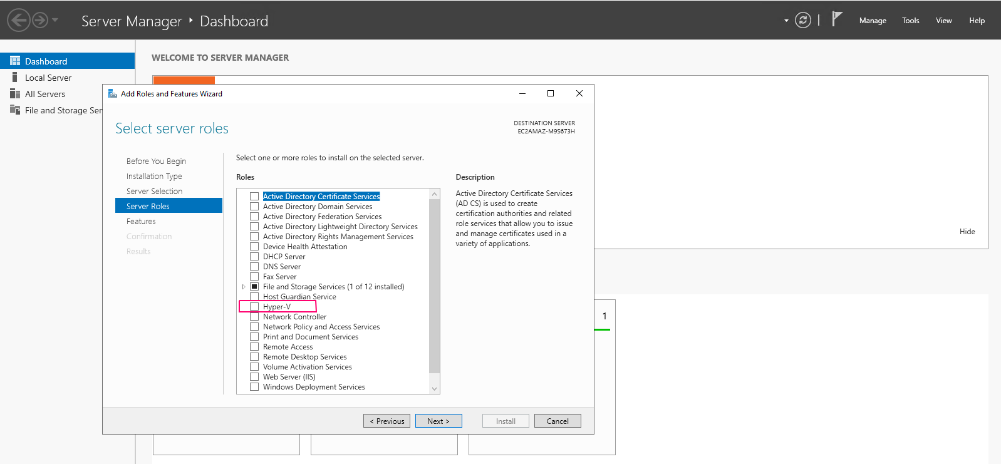The width and height of the screenshot is (1001, 464).
Task: Click the Local Server sidebar icon
Action: click(x=15, y=77)
